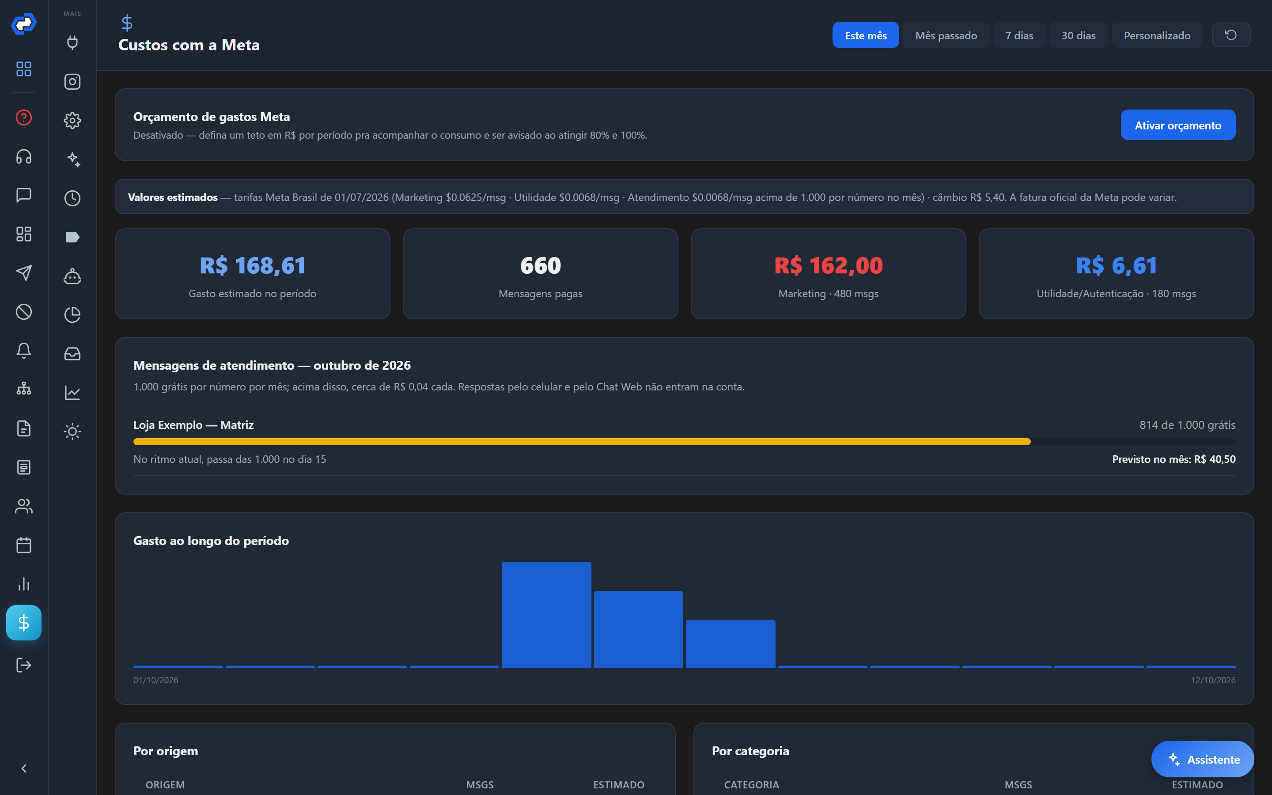The width and height of the screenshot is (1272, 795).
Task: Open the org hierarchy network icon
Action: [24, 390]
